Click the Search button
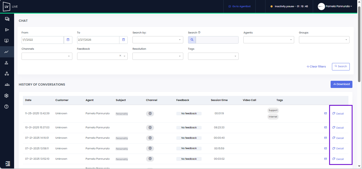 341,66
